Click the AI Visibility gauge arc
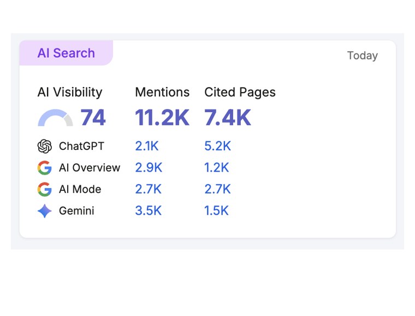 (55, 118)
